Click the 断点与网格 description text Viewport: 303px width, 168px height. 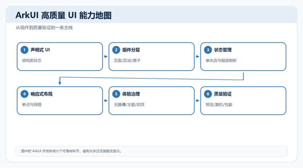[32, 105]
